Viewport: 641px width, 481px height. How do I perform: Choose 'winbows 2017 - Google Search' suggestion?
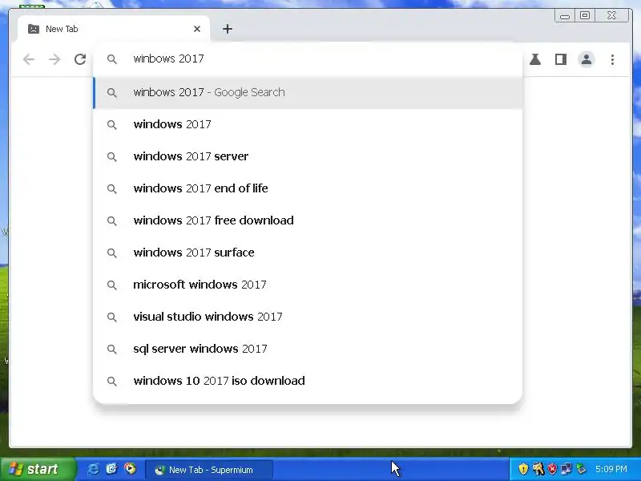308,92
